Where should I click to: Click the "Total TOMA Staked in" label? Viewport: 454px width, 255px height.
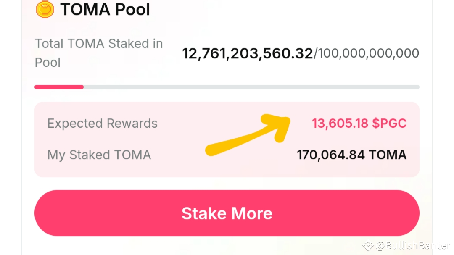tap(99, 44)
